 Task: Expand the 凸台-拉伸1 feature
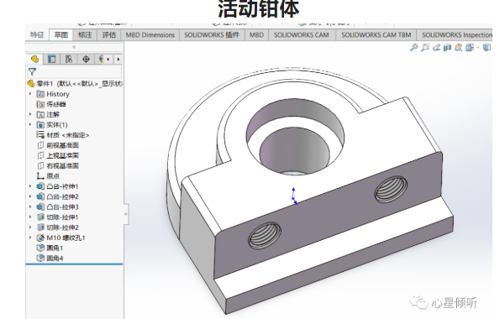point(30,186)
